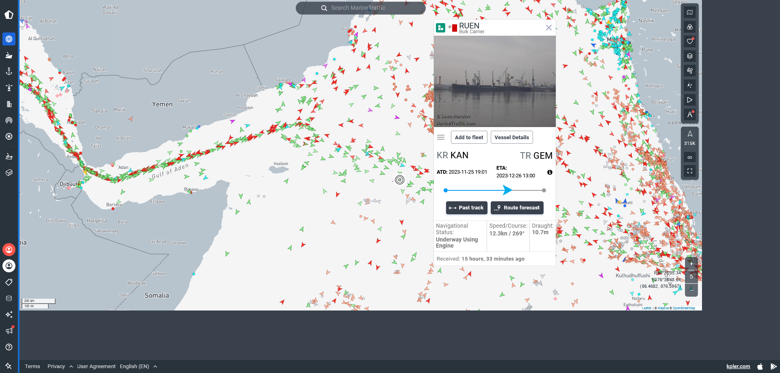Image resolution: width=780 pixels, height=373 pixels.
Task: Toggle the infinity track option
Action: pyautogui.click(x=690, y=157)
